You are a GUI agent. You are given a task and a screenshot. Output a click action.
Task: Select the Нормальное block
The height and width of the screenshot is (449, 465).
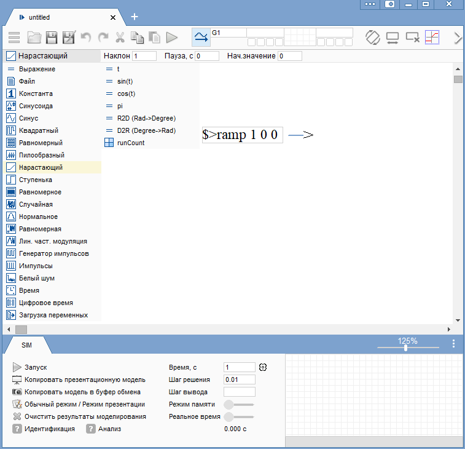53,217
